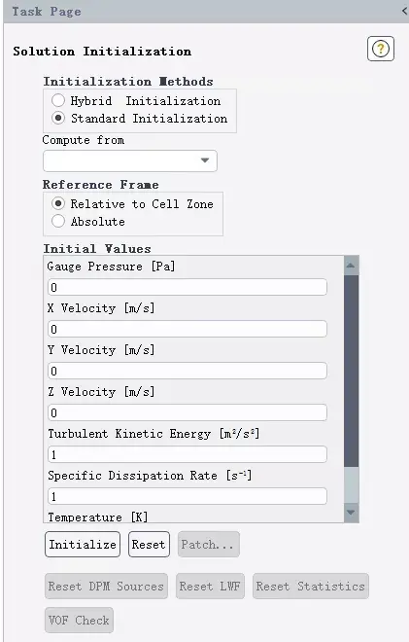This screenshot has height=642, width=409.
Task: Click the Reset LWF button
Action: [x=210, y=586]
